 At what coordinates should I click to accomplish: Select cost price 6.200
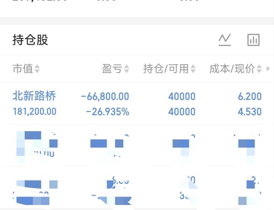(x=250, y=96)
